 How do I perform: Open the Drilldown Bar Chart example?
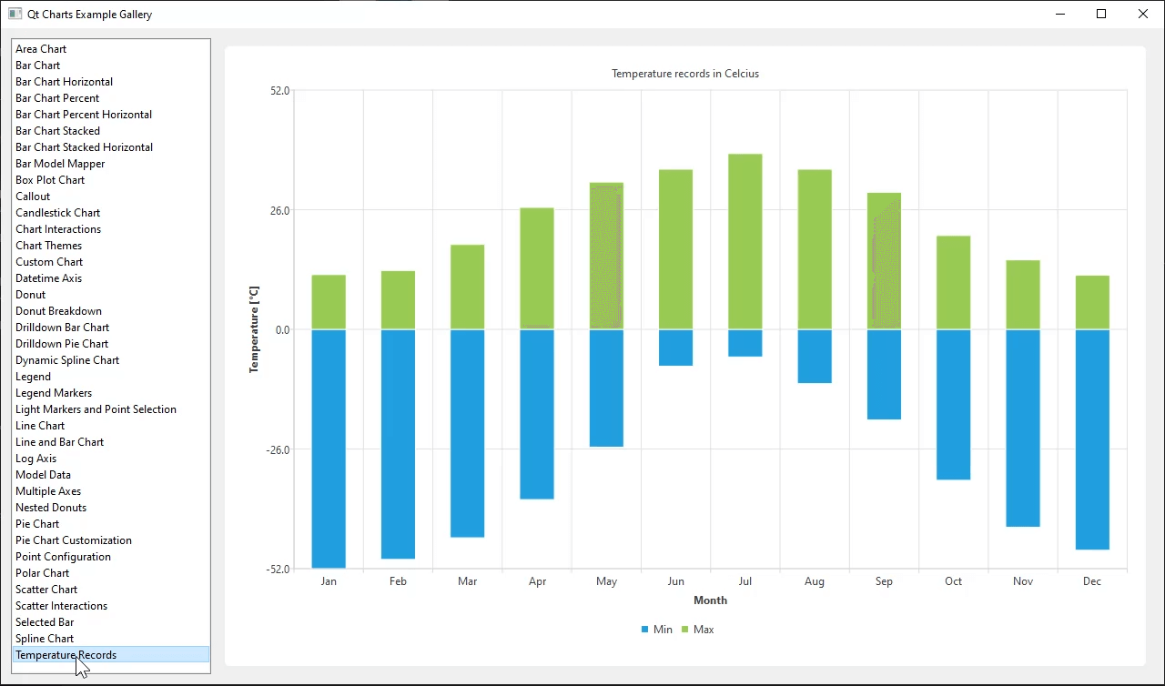click(x=62, y=327)
